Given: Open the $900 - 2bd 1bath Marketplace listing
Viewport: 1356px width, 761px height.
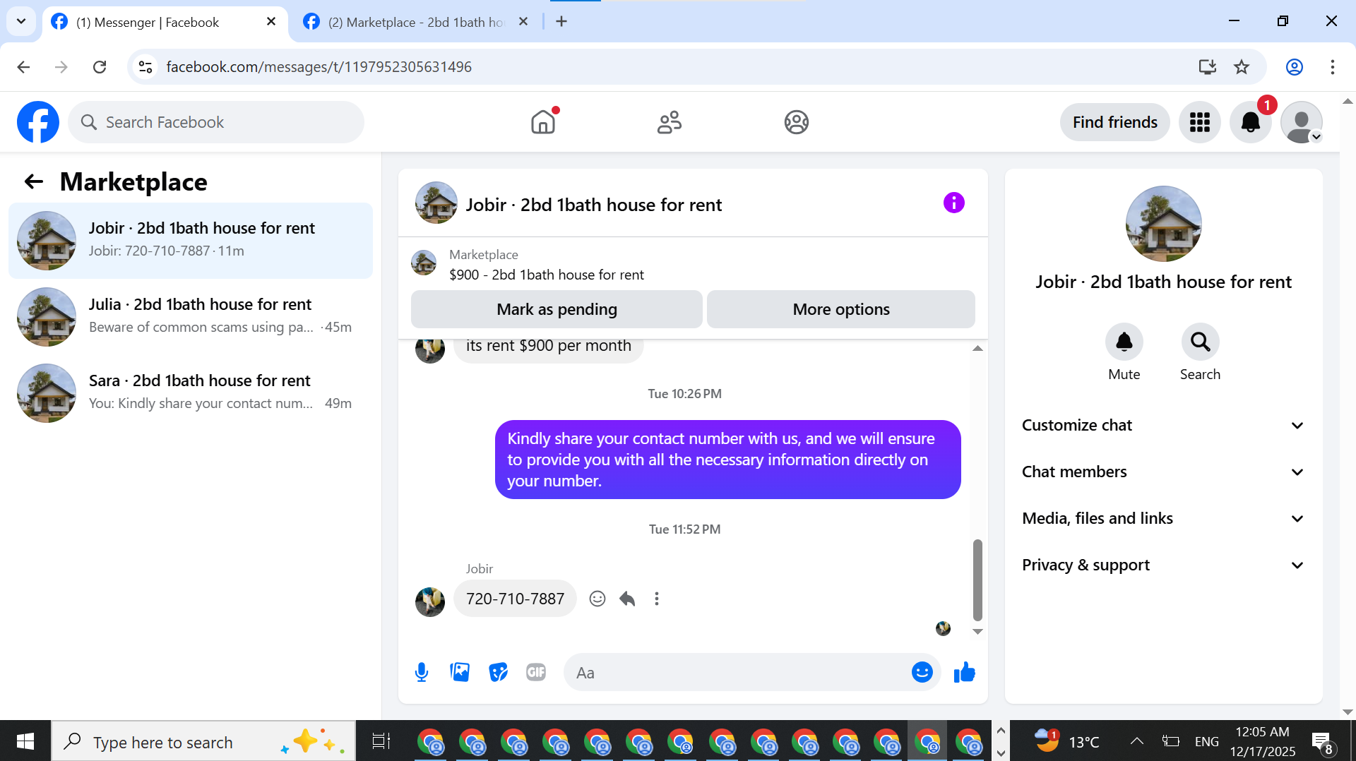Looking at the screenshot, I should coord(546,275).
